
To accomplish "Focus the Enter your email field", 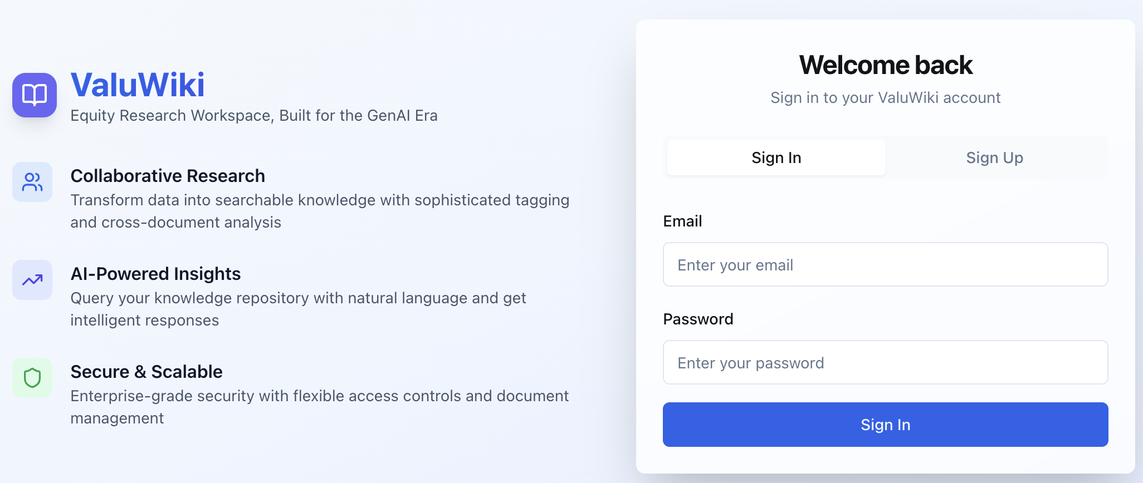I will pos(886,264).
